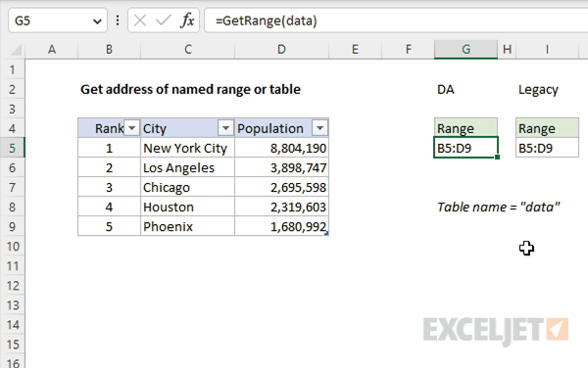The height and width of the screenshot is (368, 588).
Task: Select the column G header
Action: click(x=465, y=49)
